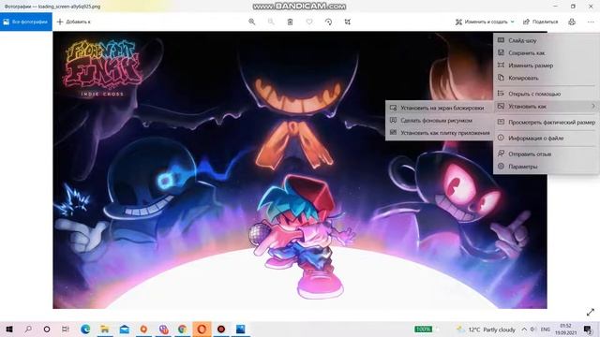Open the three-dots more menu
Image resolution: width=600 pixels, height=337 pixels.
coord(591,22)
